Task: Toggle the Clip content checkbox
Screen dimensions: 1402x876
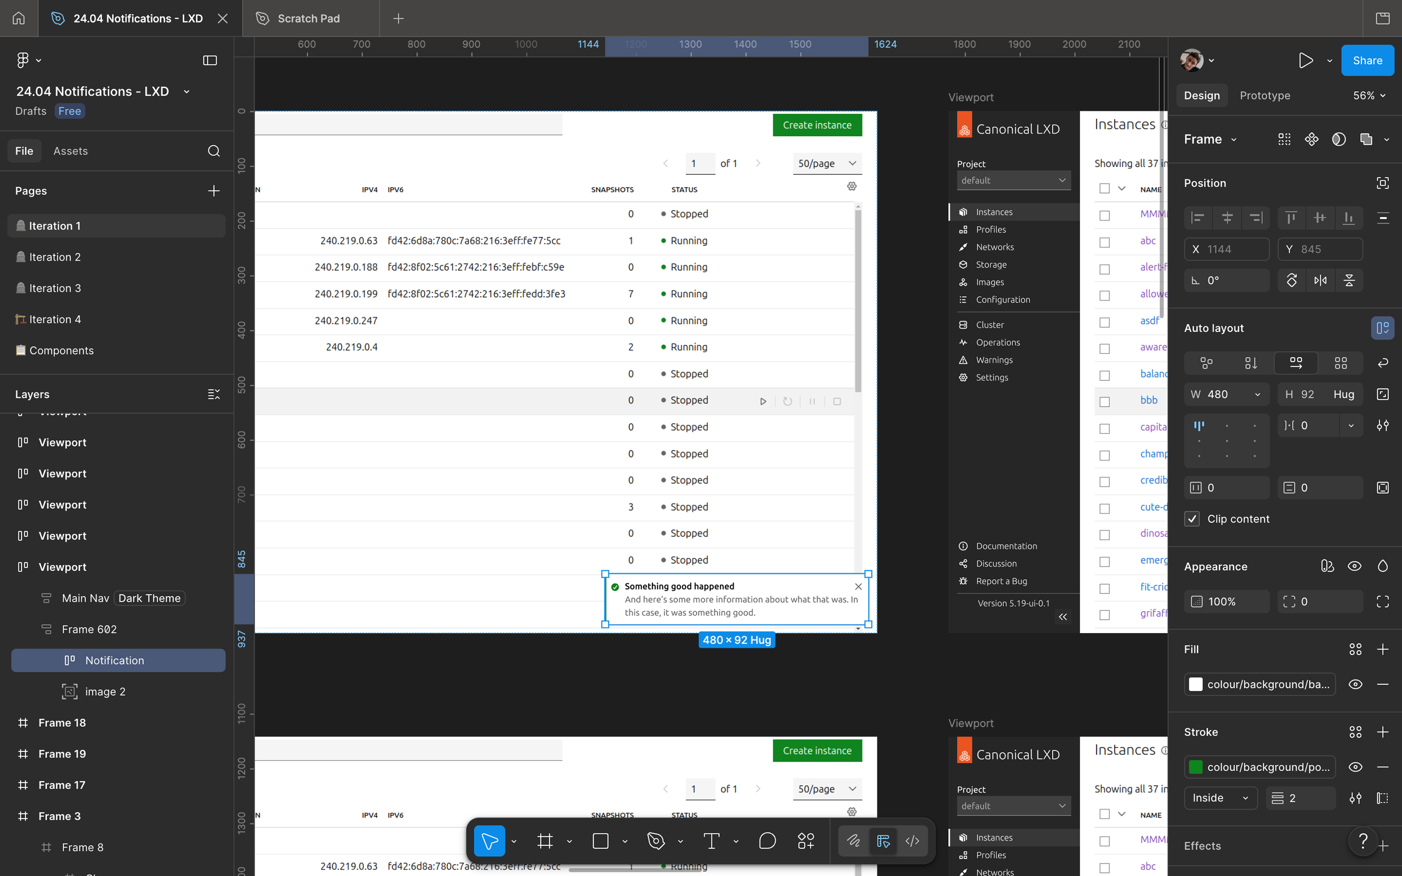Action: 1192,519
